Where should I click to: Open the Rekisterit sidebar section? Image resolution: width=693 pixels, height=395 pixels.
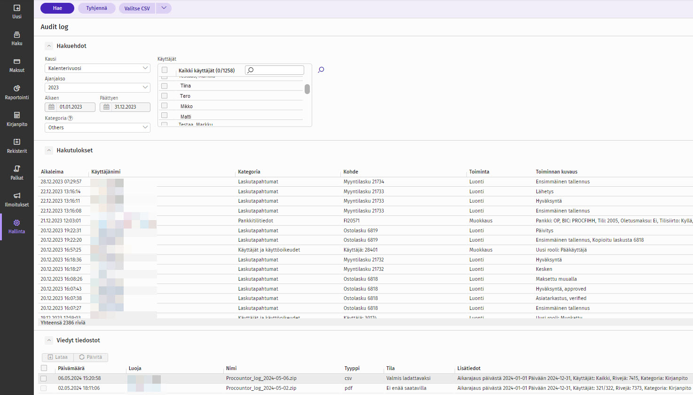pyautogui.click(x=17, y=146)
